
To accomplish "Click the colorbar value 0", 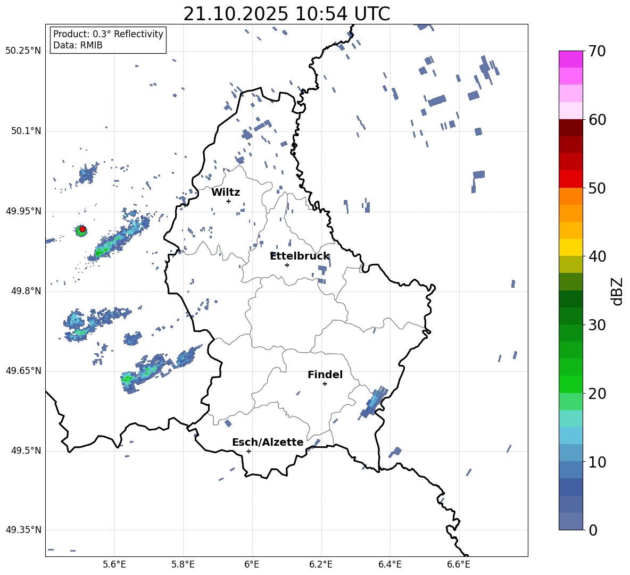I will pyautogui.click(x=593, y=530).
